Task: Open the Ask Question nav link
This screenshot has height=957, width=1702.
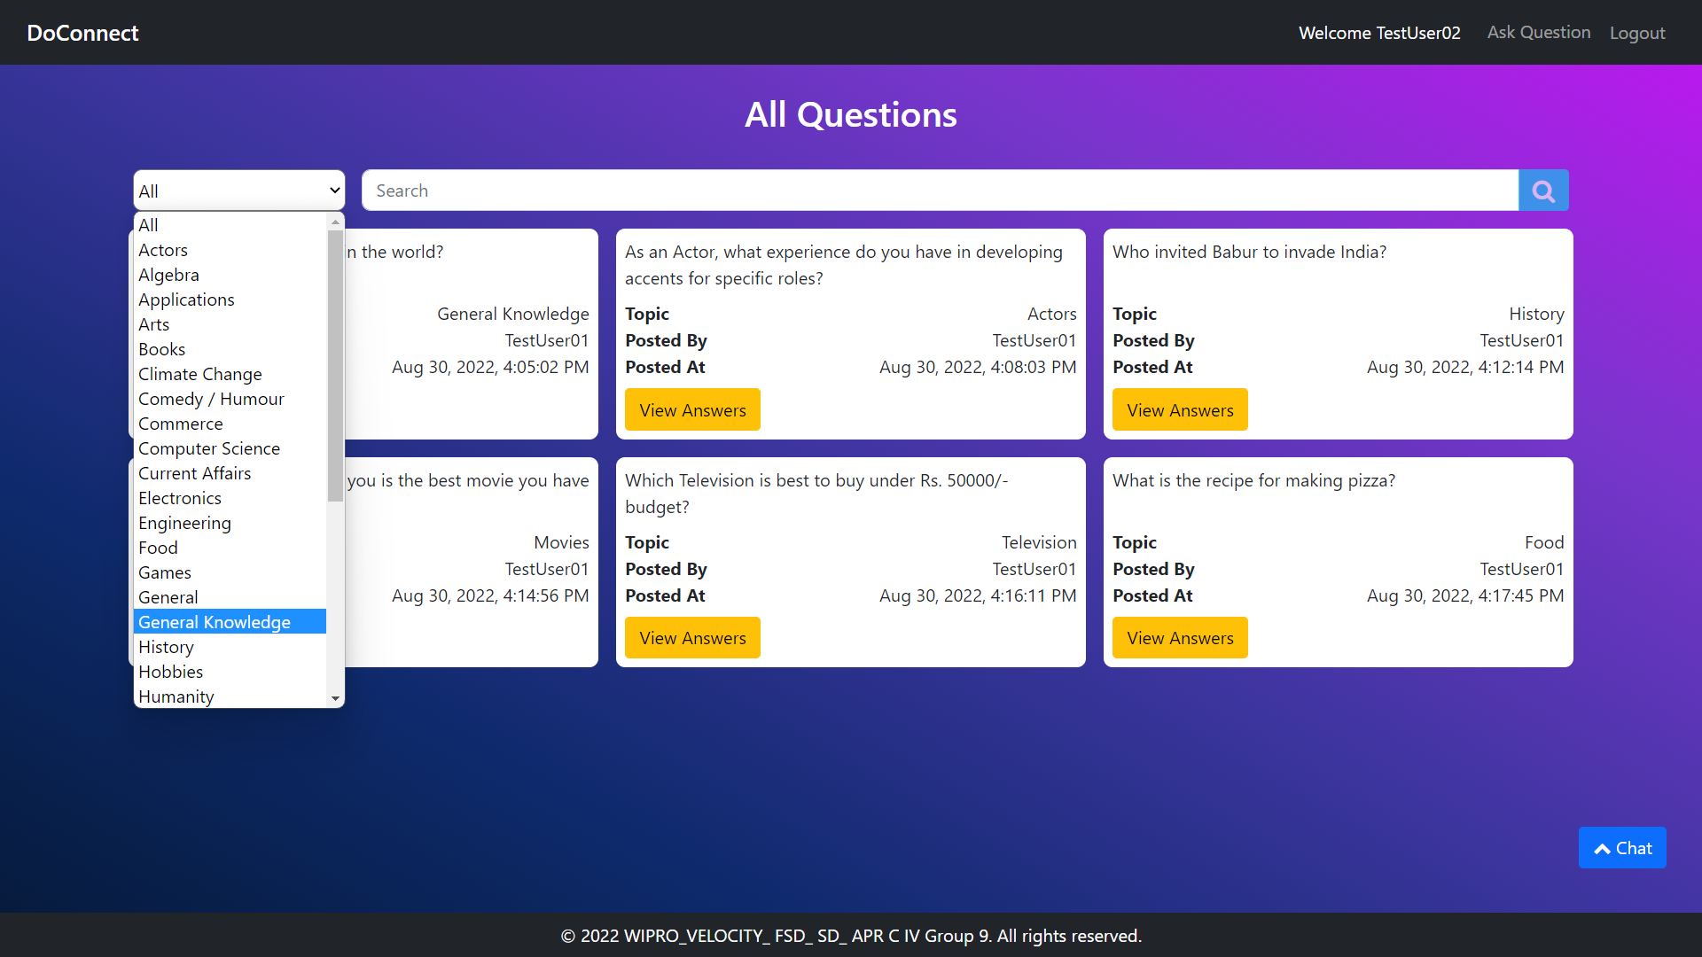Action: (1538, 33)
